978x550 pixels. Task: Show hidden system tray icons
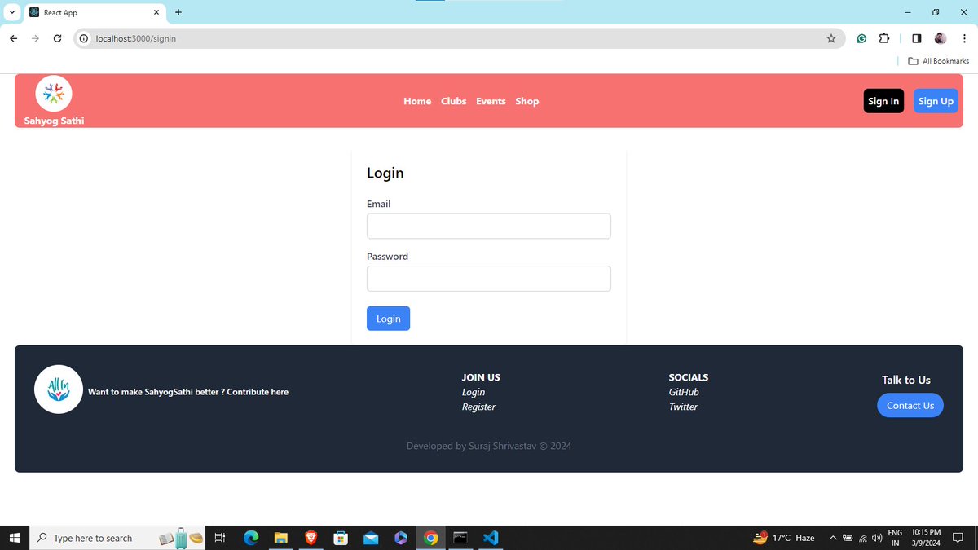[x=832, y=538]
